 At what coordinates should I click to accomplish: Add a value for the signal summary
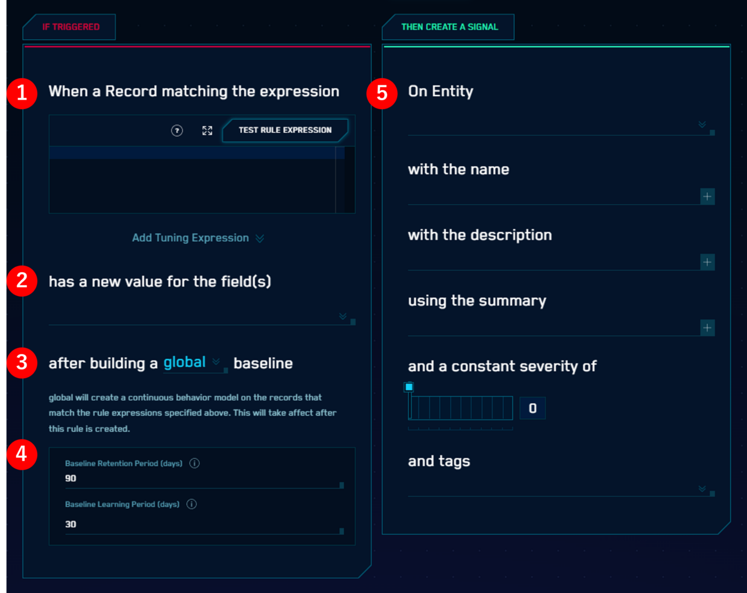pos(707,327)
